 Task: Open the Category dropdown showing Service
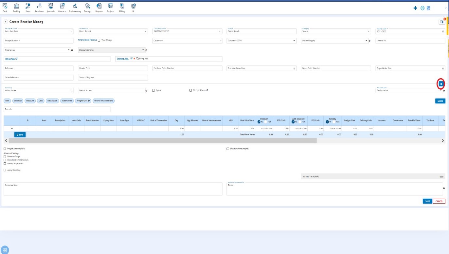coord(336,31)
